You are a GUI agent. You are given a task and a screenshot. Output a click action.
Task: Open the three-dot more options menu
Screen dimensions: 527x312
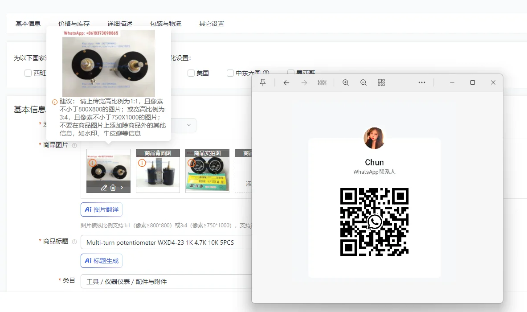(x=422, y=82)
